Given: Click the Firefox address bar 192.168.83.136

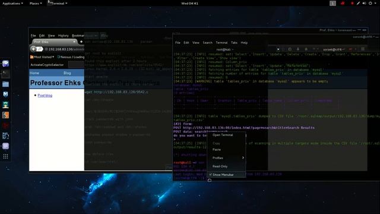Looking at the screenshot, I should pos(65,49).
